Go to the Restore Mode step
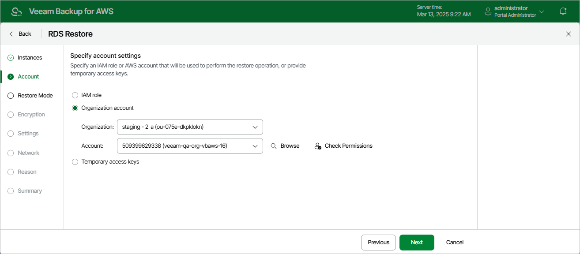The height and width of the screenshot is (254, 580). pos(34,95)
